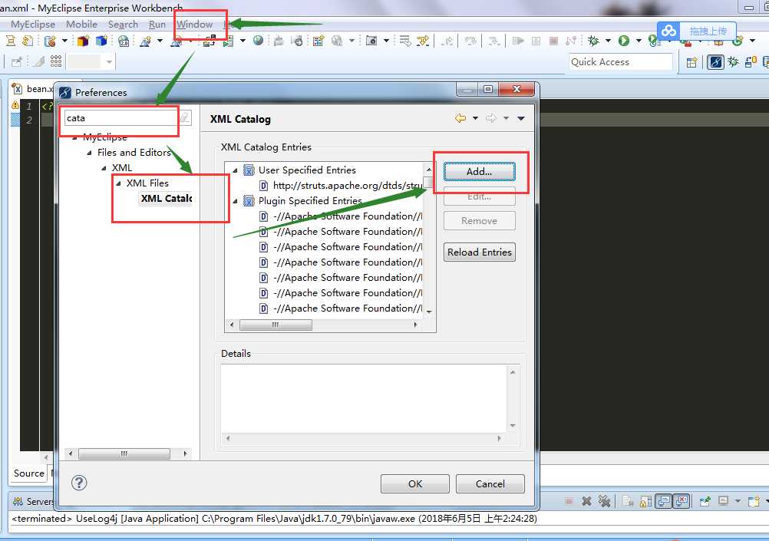This screenshot has width=769, height=541.
Task: Click the Toggle Mark Occurrences toolbar icon
Action: pyautogui.click(x=38, y=61)
